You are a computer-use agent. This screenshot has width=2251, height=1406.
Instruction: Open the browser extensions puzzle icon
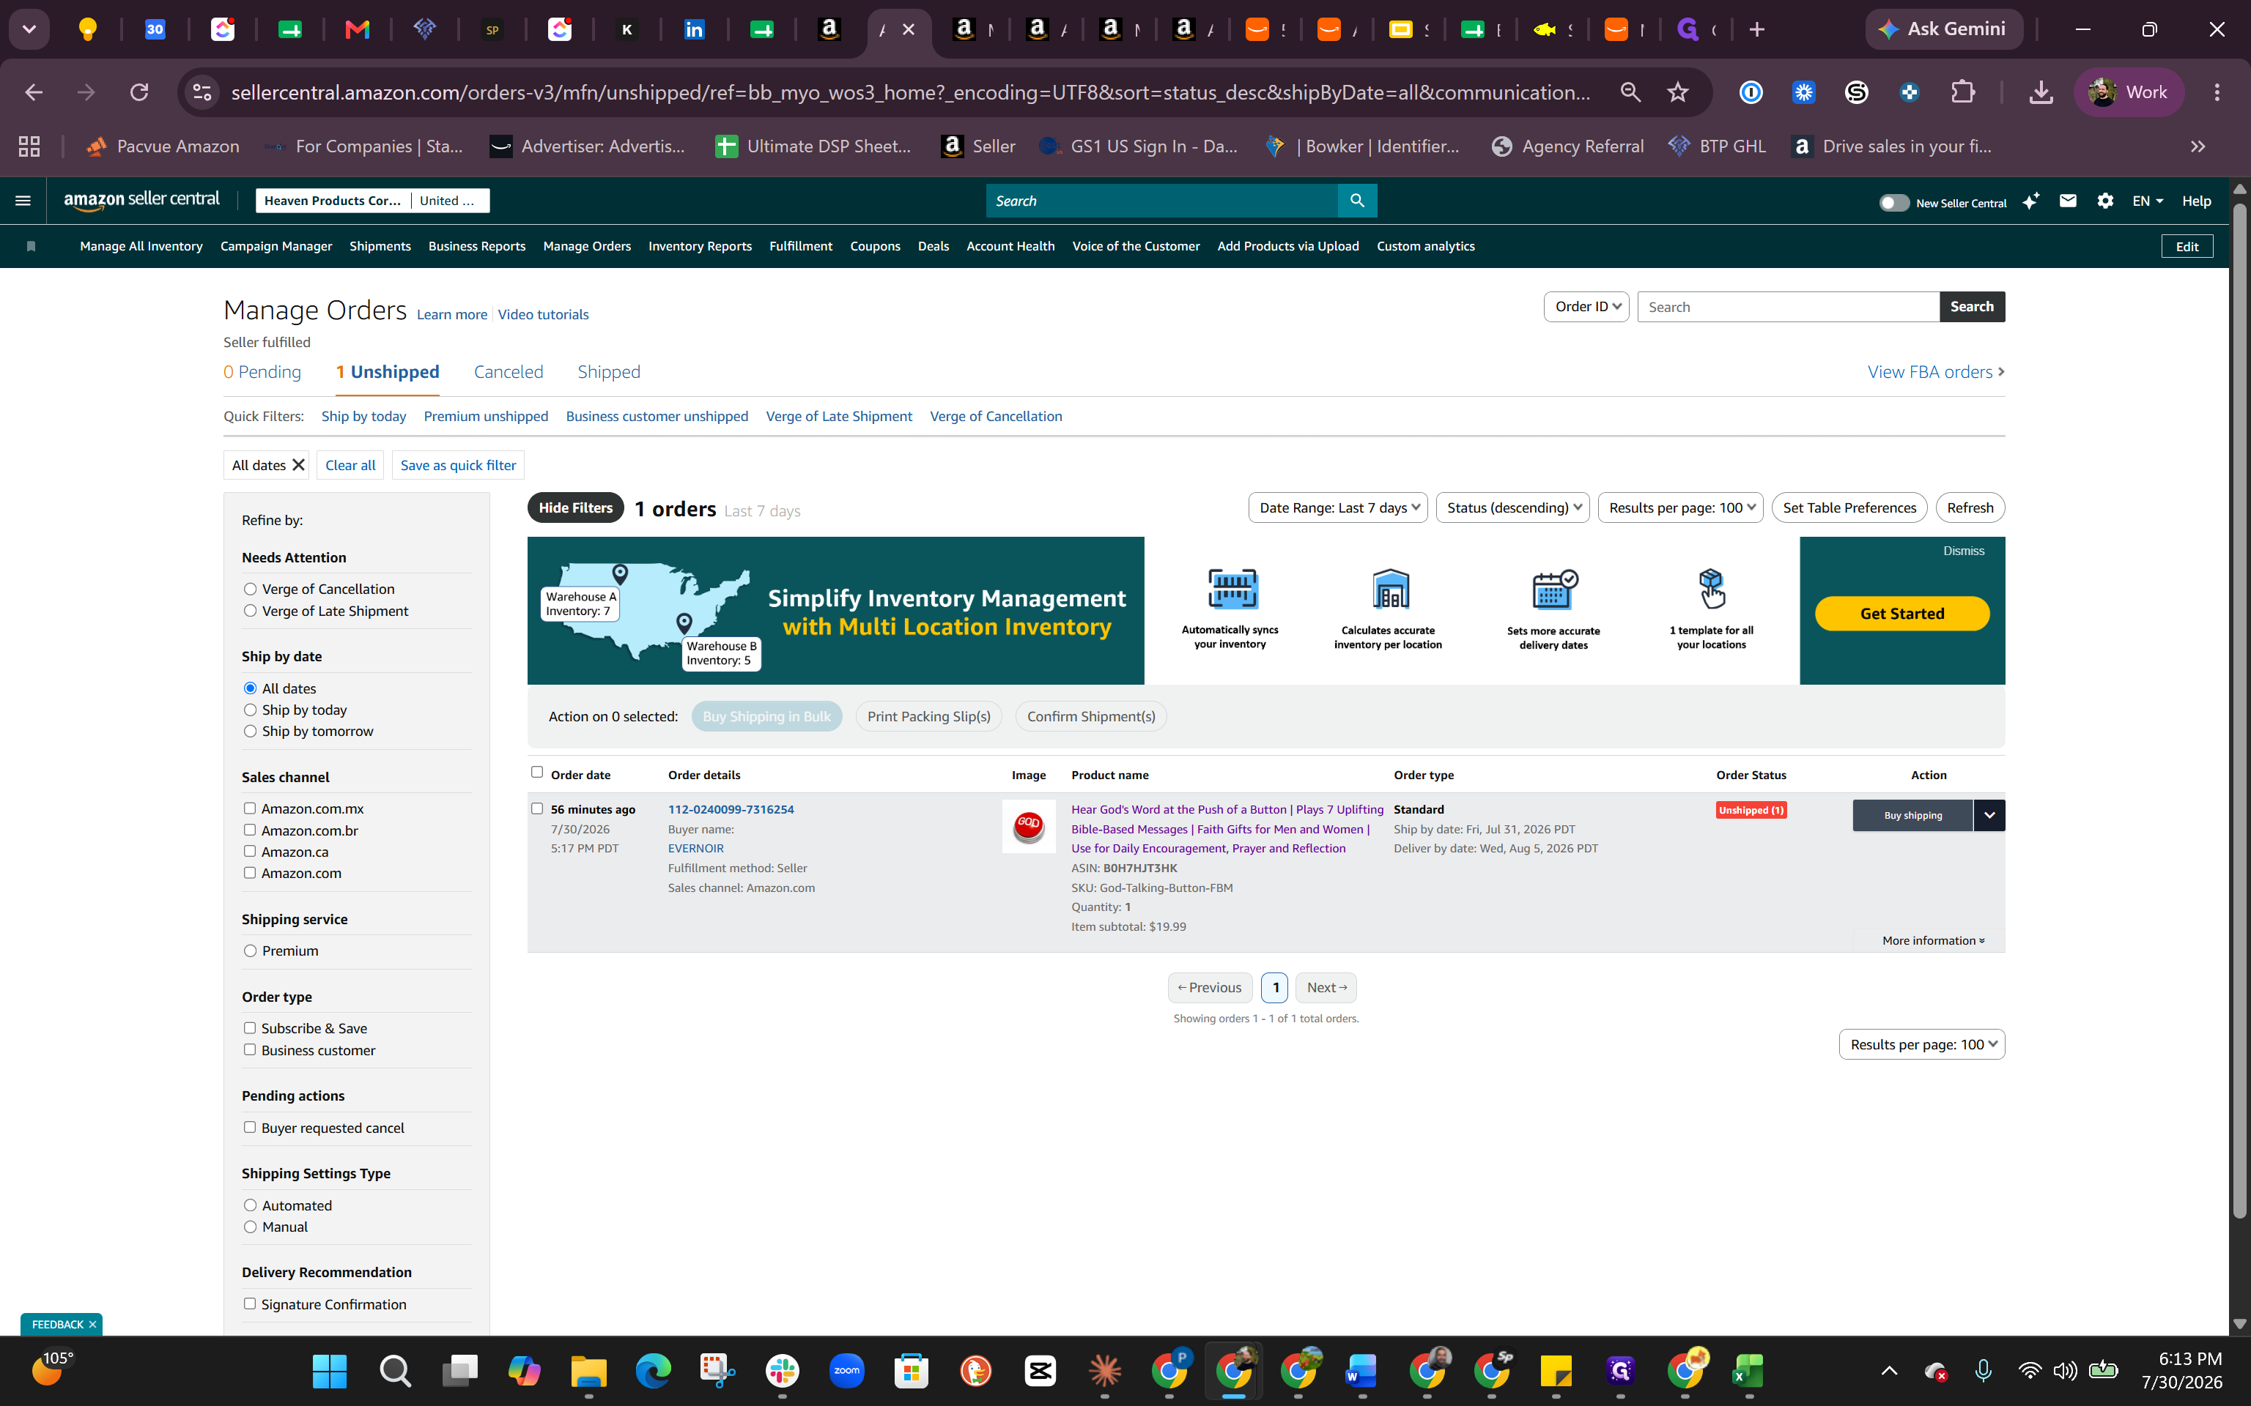1962,92
